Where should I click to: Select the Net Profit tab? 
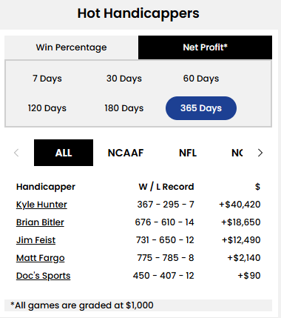[205, 47]
